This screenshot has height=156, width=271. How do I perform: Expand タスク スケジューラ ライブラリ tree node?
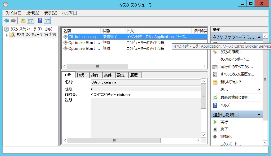tap(7, 35)
